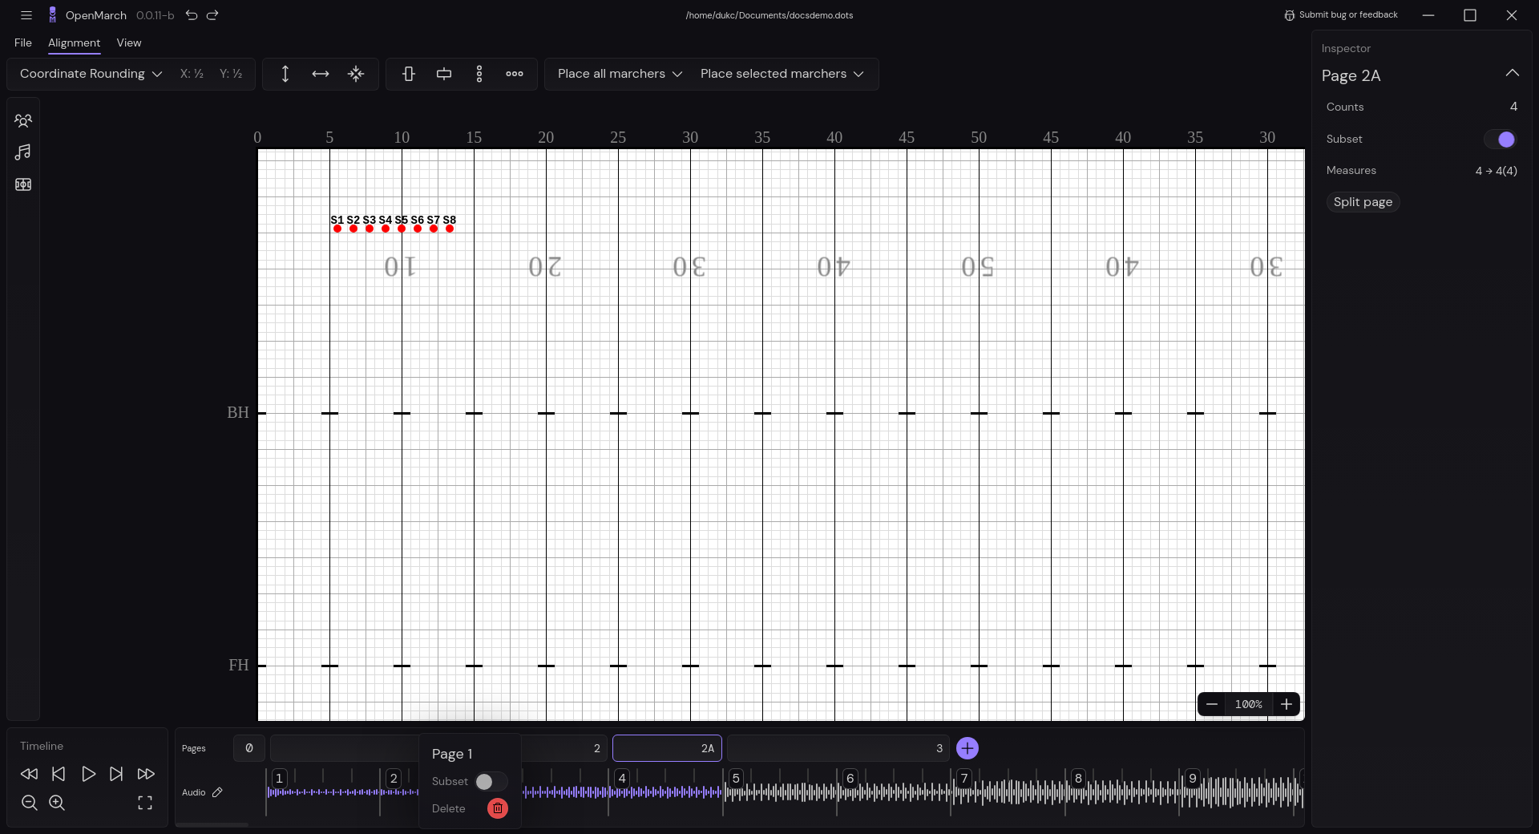Select the Marchers panel icon in sidebar

click(23, 120)
